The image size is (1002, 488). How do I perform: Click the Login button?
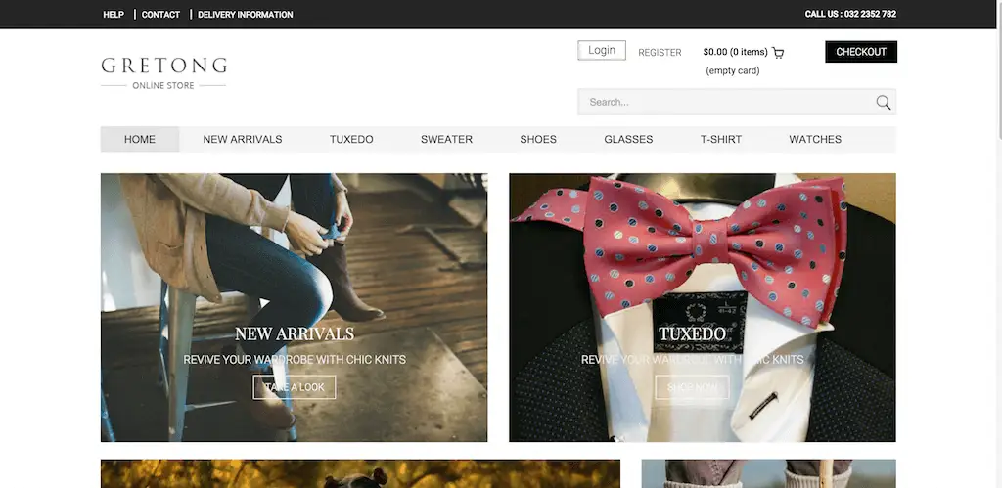click(x=602, y=51)
